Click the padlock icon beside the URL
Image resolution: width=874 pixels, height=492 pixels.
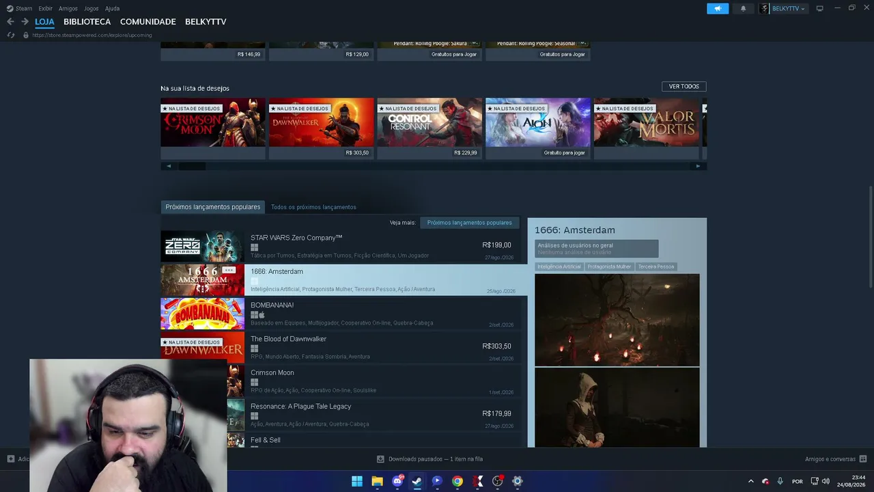(x=26, y=35)
